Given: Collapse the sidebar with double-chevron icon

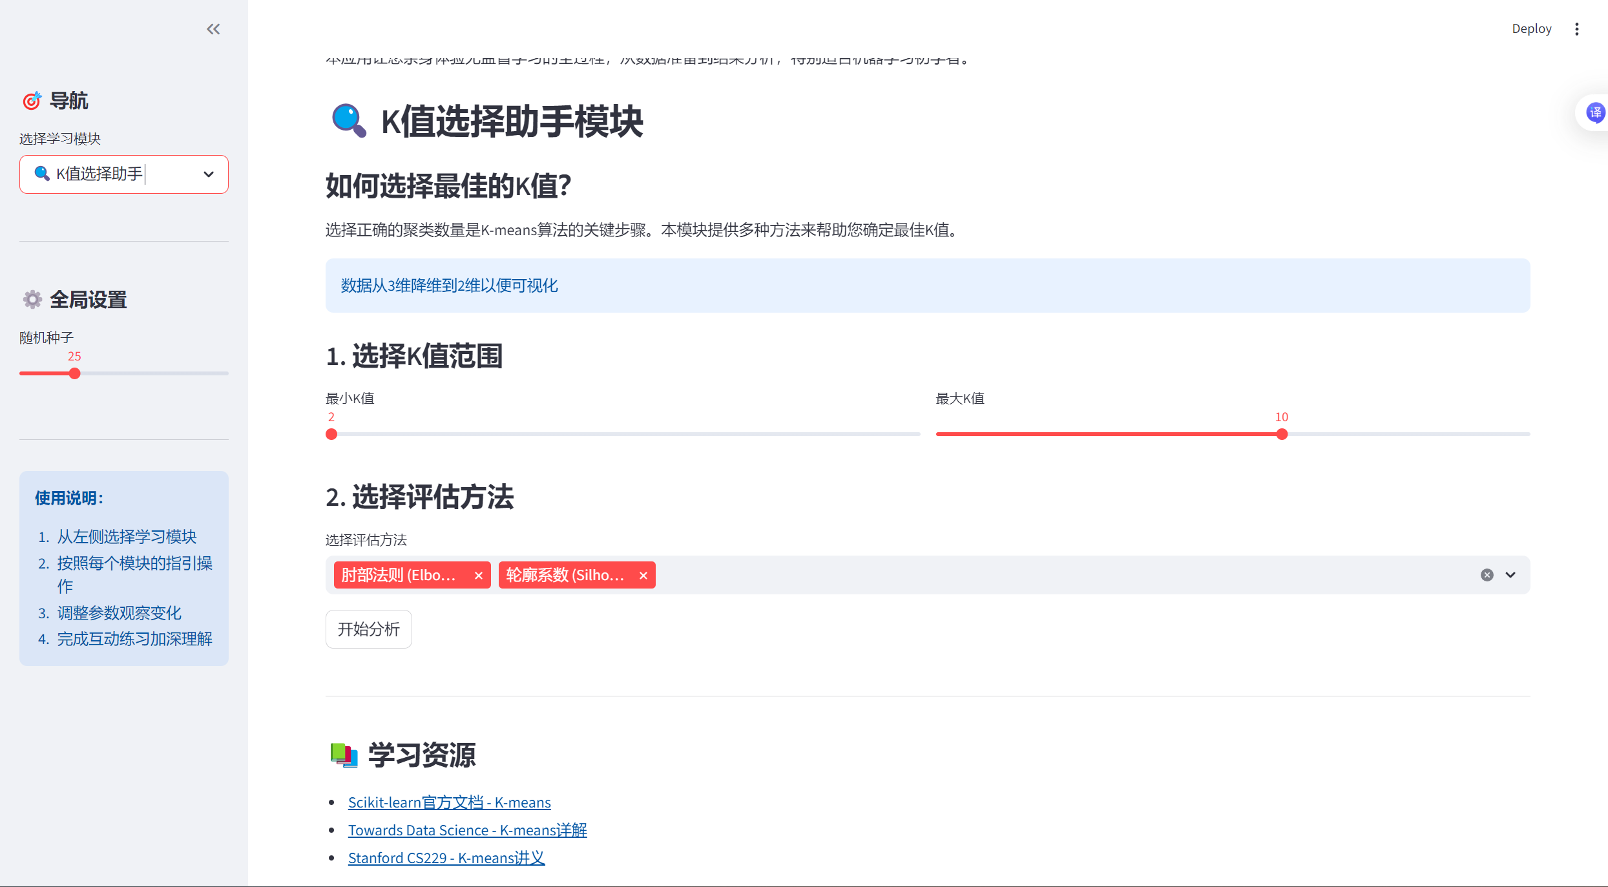Looking at the screenshot, I should coord(213,29).
